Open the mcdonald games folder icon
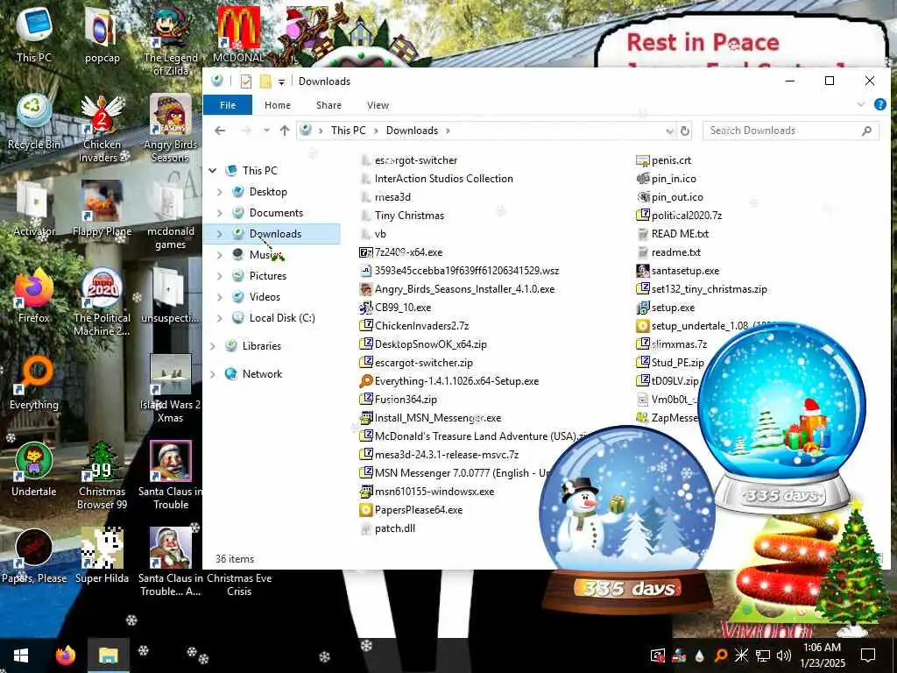The width and height of the screenshot is (897, 673). [171, 216]
